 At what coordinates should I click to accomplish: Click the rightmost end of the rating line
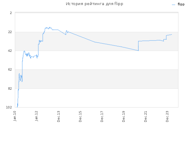click(x=172, y=35)
